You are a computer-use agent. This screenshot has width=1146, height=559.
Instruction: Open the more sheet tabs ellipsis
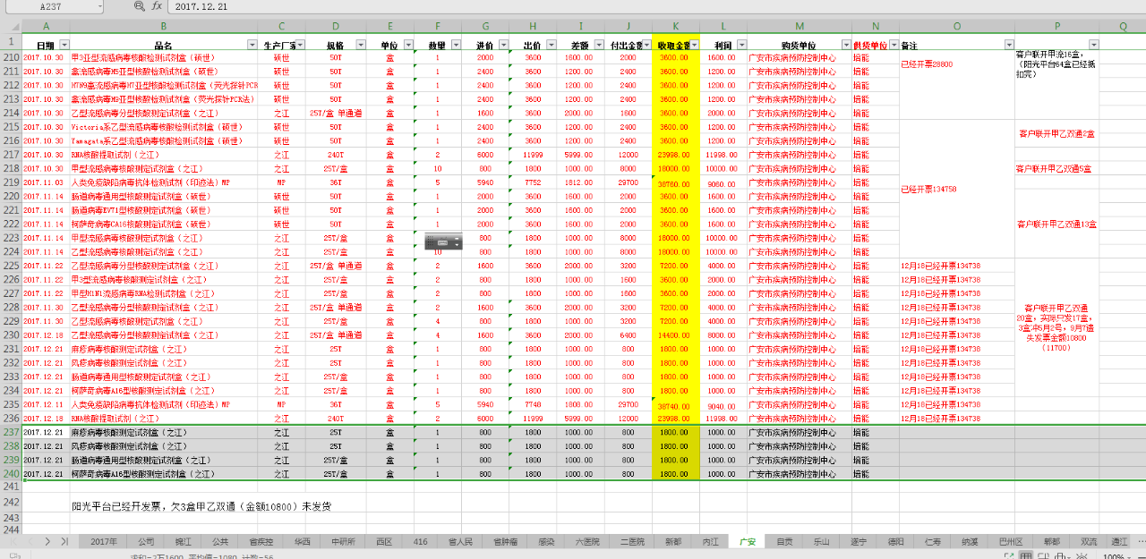[1140, 542]
